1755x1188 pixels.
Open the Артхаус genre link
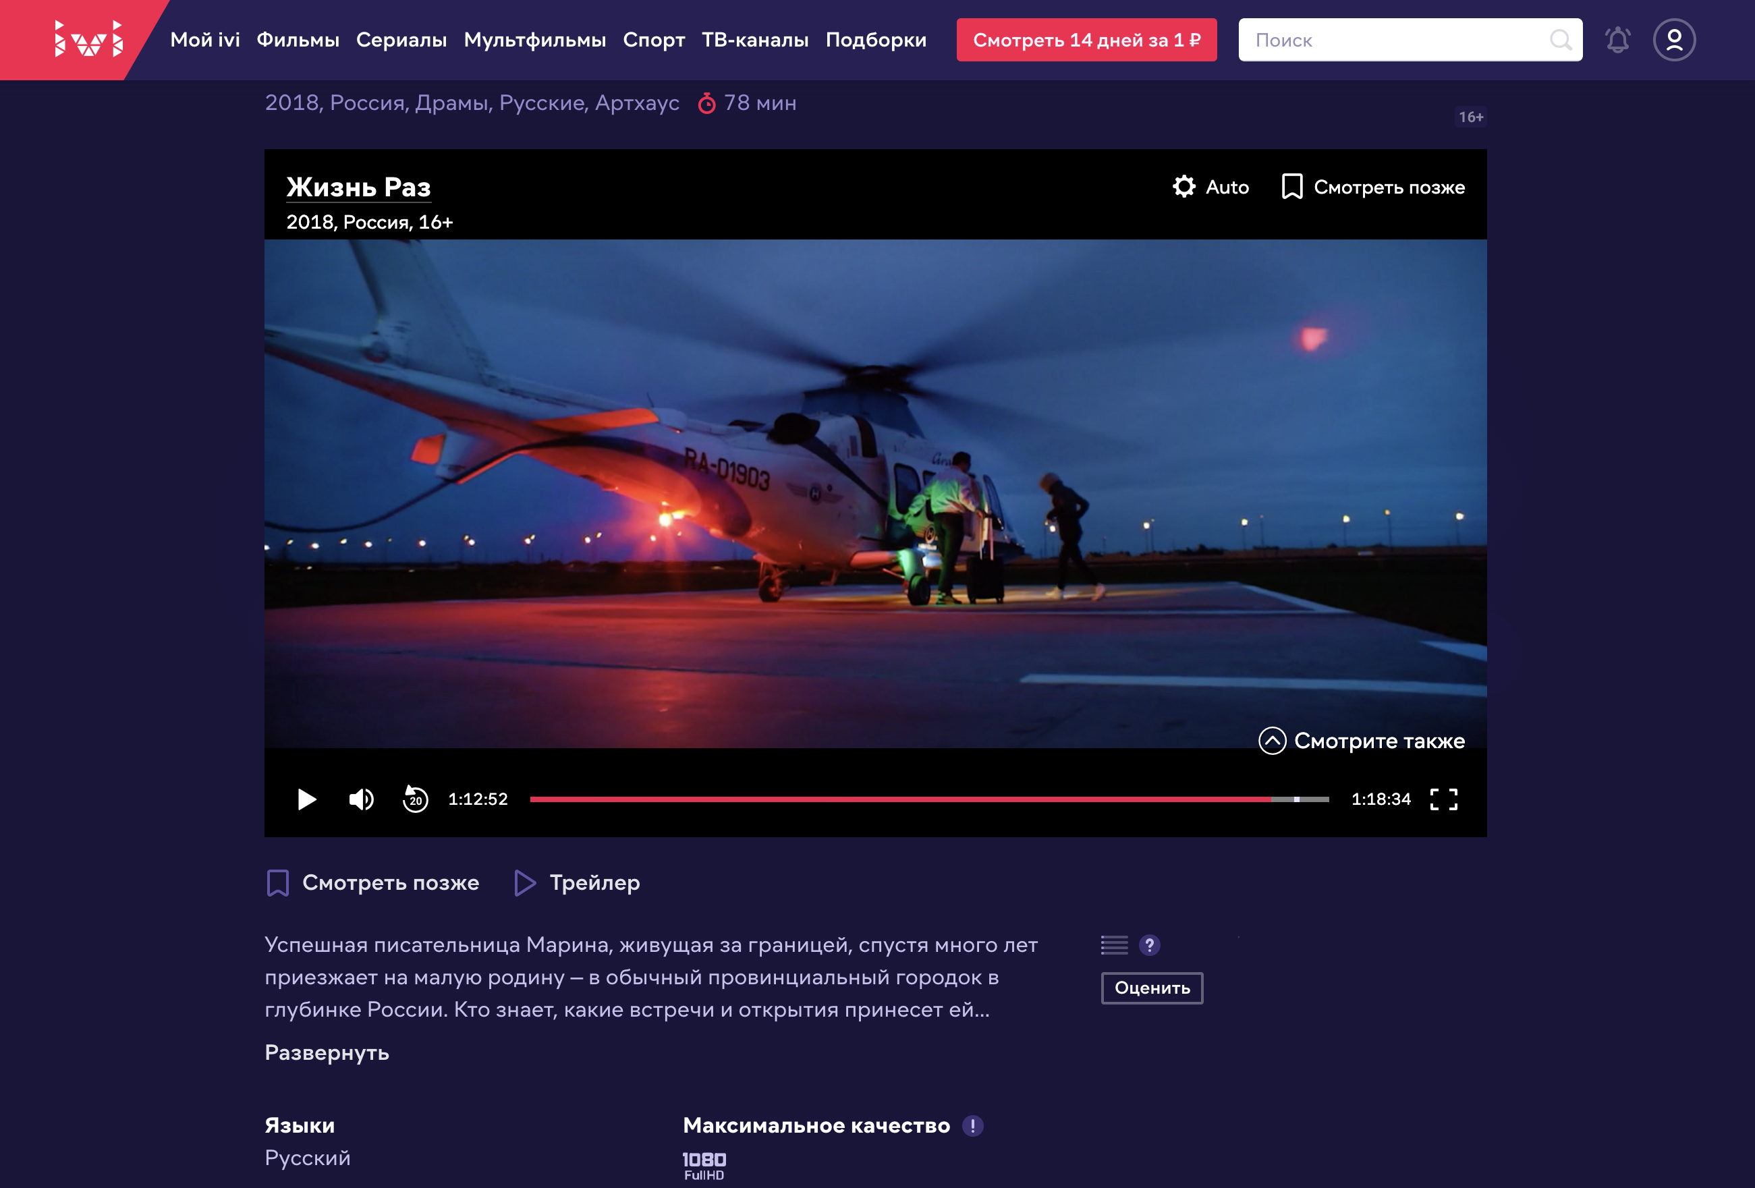pyautogui.click(x=638, y=103)
